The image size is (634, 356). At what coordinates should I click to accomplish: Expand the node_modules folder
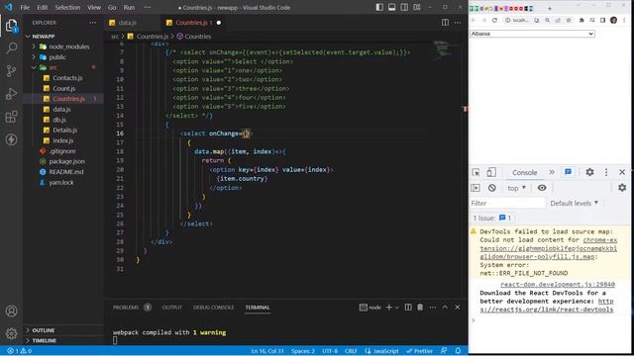(63, 46)
